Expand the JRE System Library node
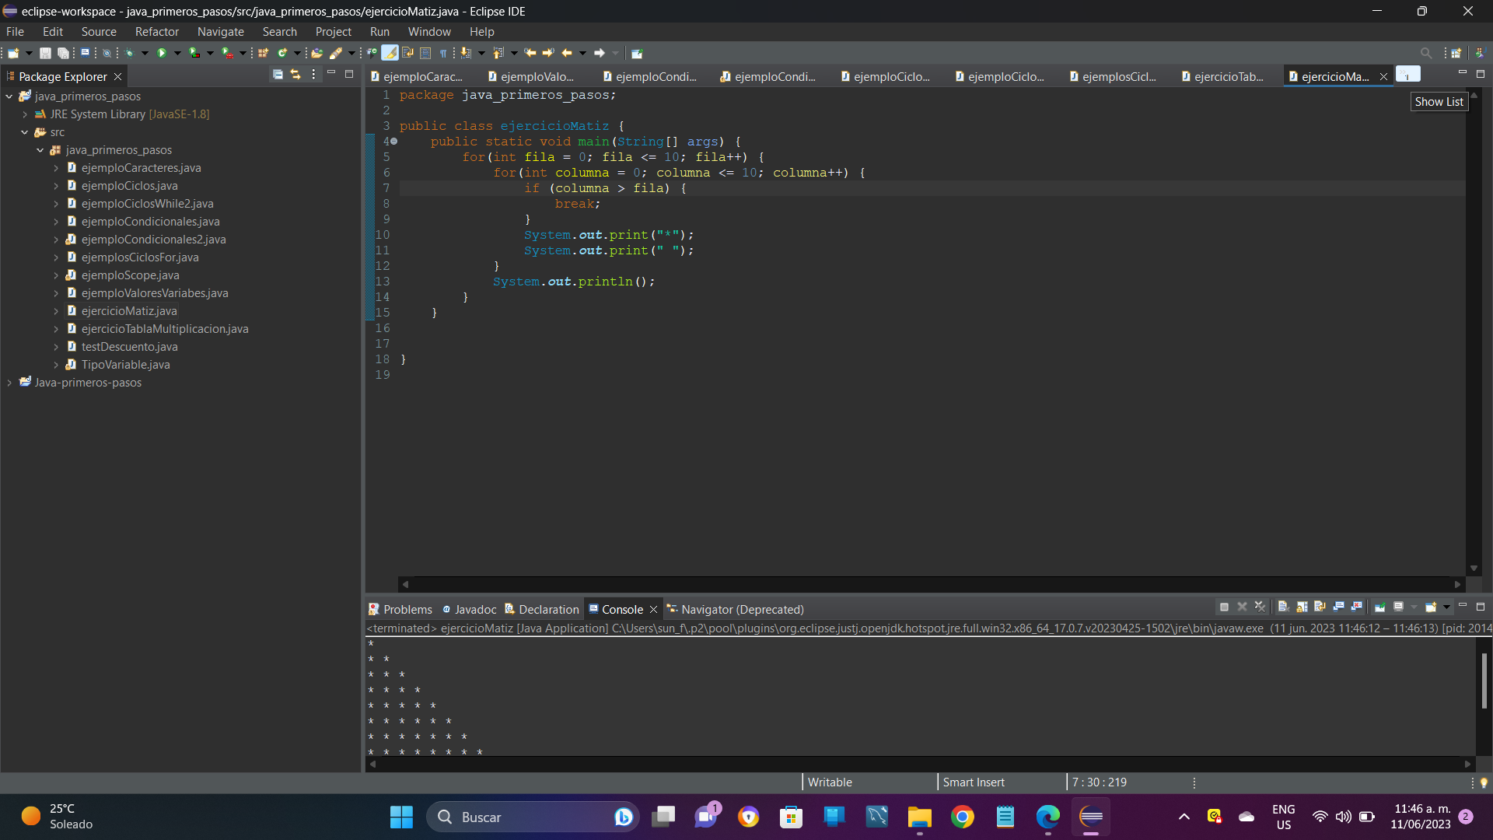Image resolution: width=1493 pixels, height=840 pixels. [x=25, y=114]
